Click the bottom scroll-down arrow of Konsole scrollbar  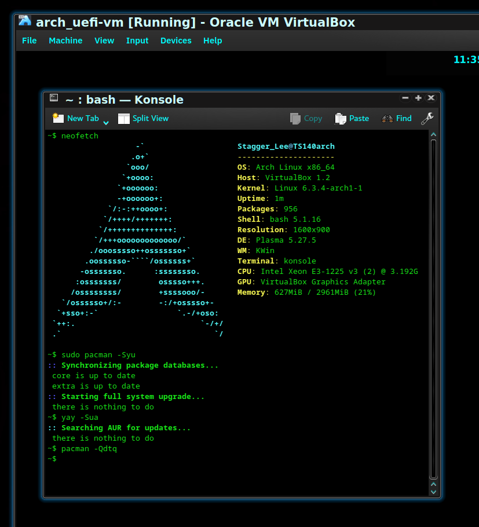pyautogui.click(x=434, y=492)
